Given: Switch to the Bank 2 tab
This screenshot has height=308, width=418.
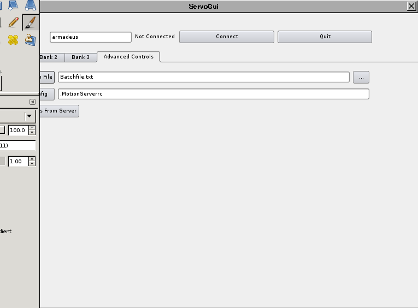Looking at the screenshot, I should tap(50, 57).
